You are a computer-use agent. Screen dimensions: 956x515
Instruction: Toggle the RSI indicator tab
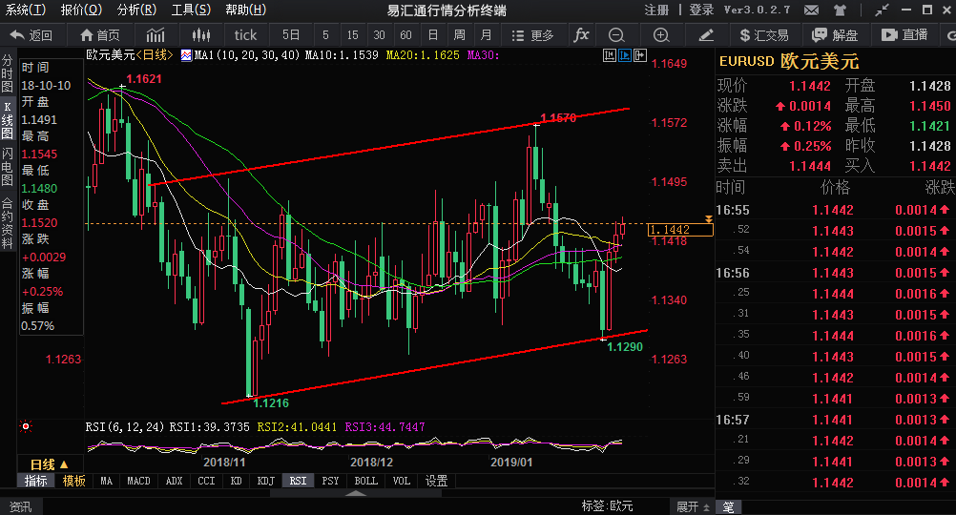299,482
